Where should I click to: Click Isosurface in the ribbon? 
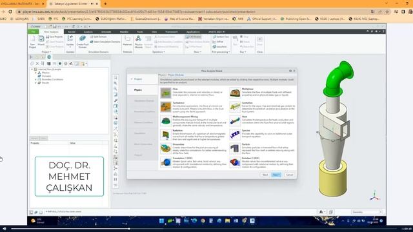pyautogui.click(x=219, y=47)
